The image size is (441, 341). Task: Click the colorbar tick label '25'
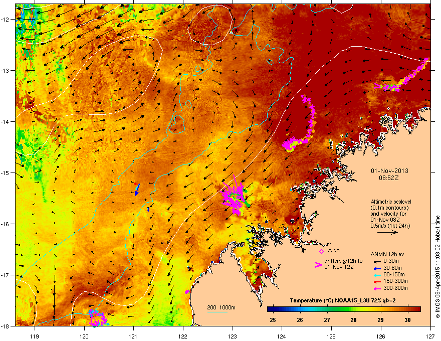[273, 320]
